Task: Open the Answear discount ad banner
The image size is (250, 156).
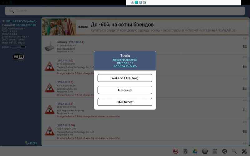Action: (x=145, y=27)
